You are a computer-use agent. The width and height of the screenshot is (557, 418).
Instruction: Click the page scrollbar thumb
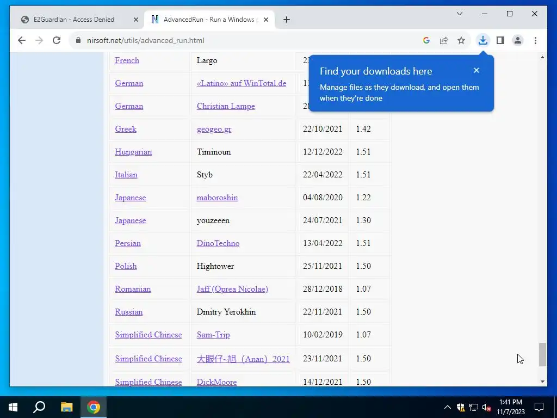click(542, 354)
